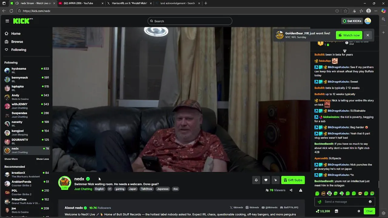Open channel points shop icon
This screenshot has height=218, width=388.
(336, 211)
